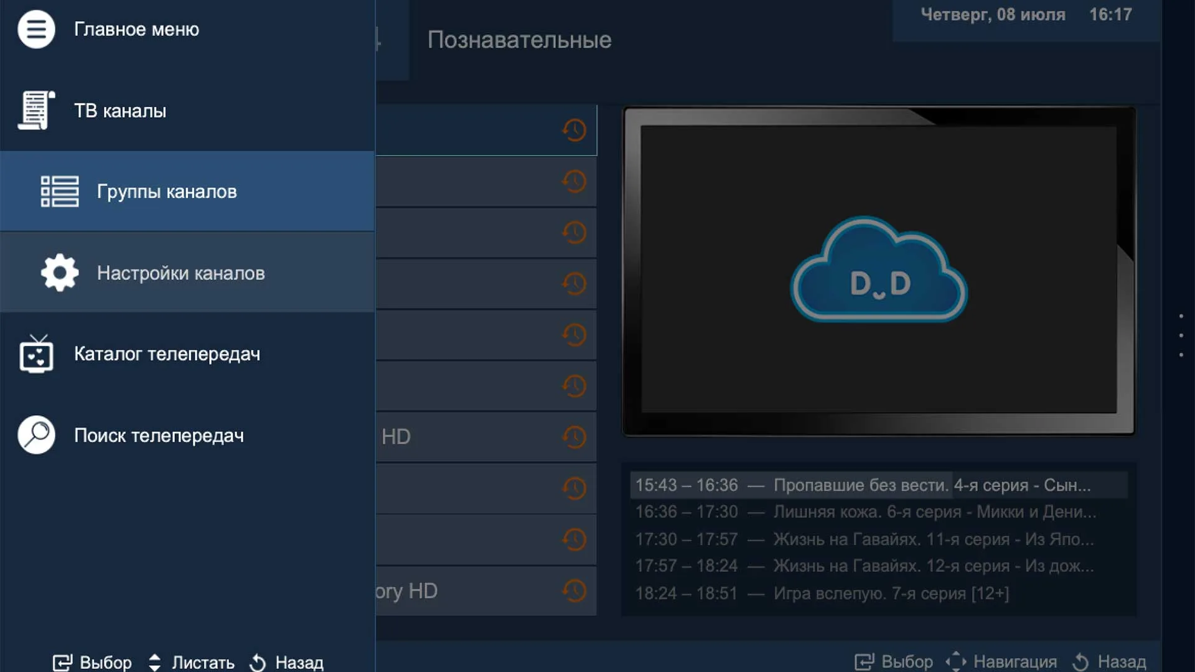This screenshot has width=1195, height=672.
Task: Select the Группы каналов channel groups icon
Action: coord(59,191)
